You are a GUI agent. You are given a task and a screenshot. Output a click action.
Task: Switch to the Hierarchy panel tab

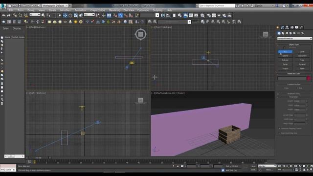287,27
